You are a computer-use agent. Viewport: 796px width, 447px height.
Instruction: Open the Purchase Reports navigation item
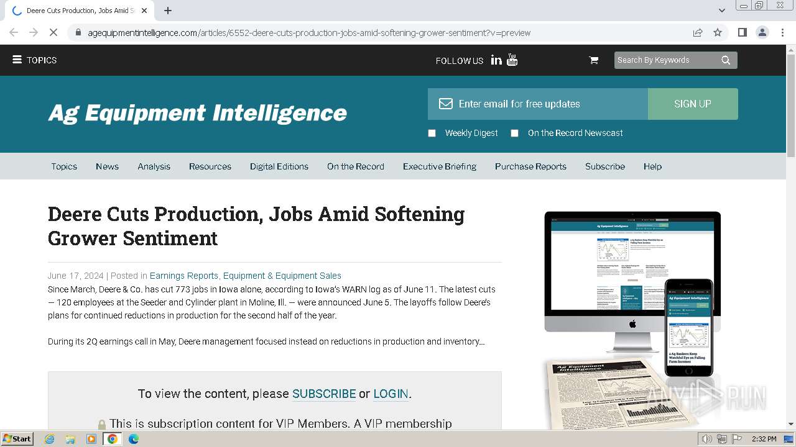530,166
